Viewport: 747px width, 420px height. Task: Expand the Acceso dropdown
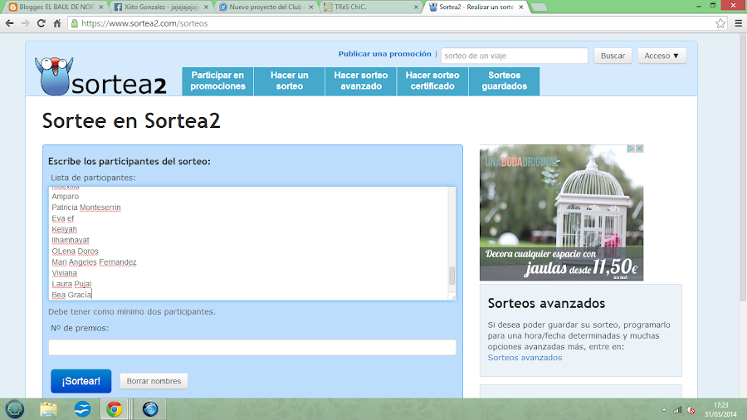pos(662,56)
